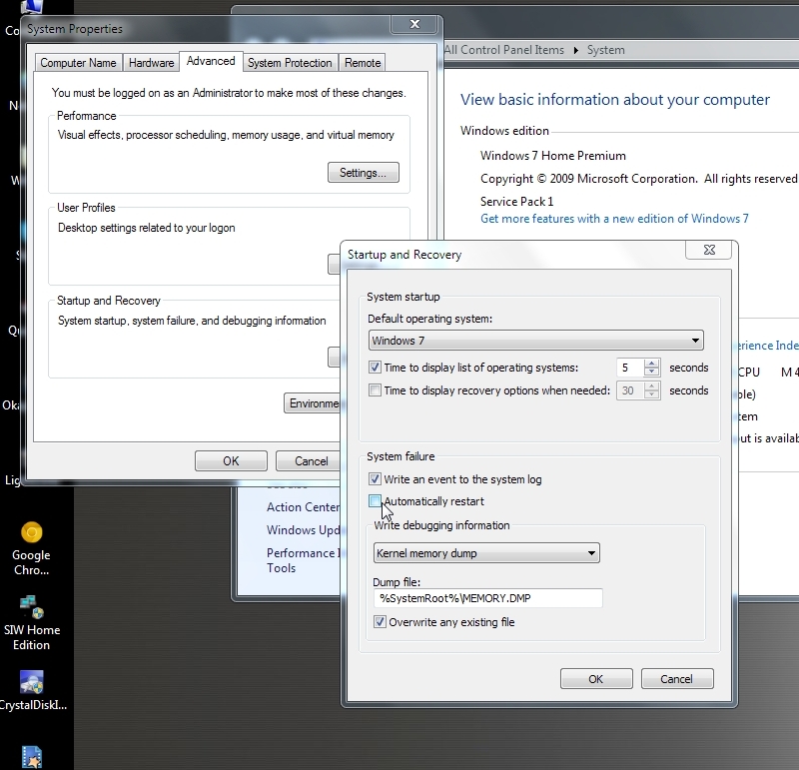Click Service Pack 1 text
The width and height of the screenshot is (799, 770).
point(516,202)
